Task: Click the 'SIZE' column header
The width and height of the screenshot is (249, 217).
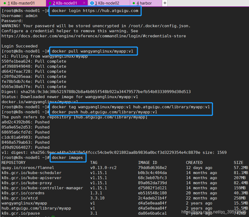Action: pyautogui.click(x=239, y=163)
